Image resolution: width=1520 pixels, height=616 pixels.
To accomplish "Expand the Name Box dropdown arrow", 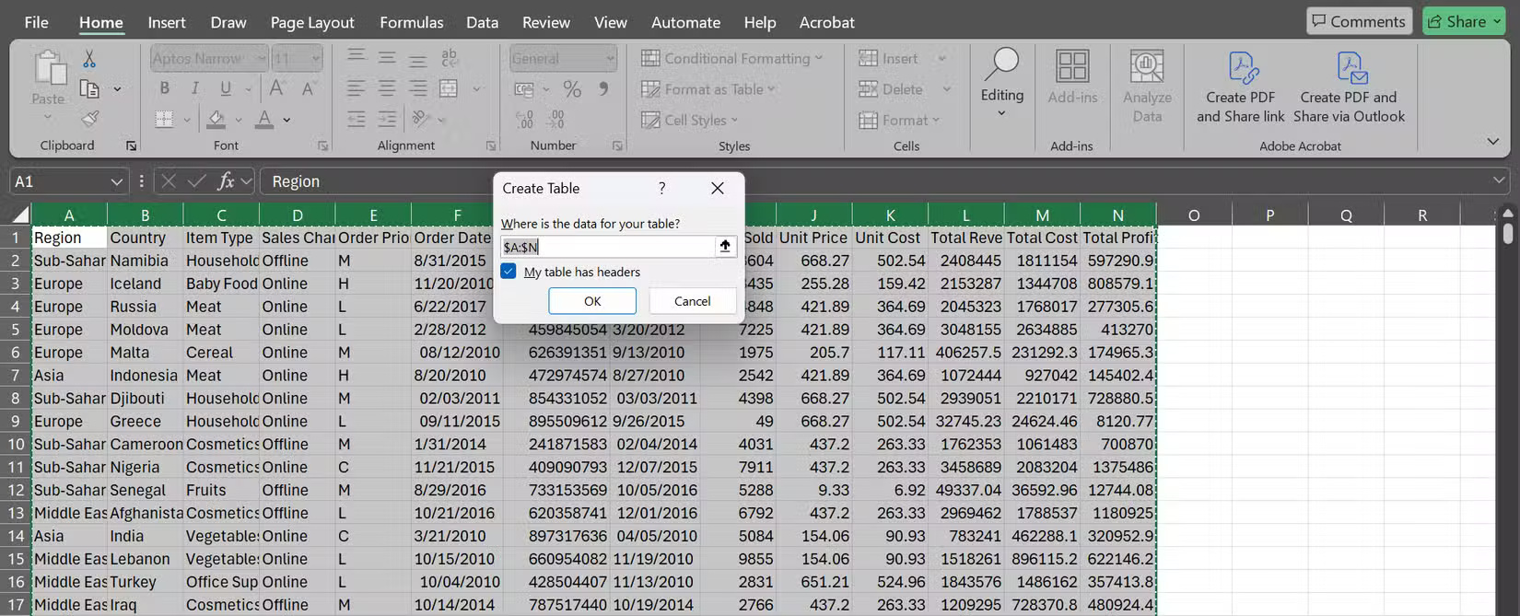I will pyautogui.click(x=116, y=181).
